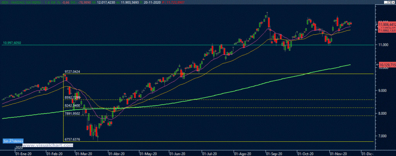Select the 10.997,6050 horizontal line label
This screenshot has width=396, height=156.
[12, 43]
